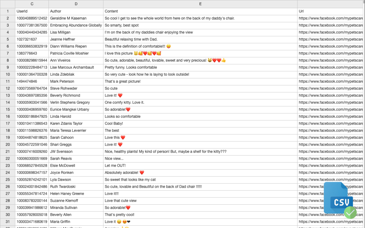Screen dimensions: 365x228
Task: Click the select-all corner cell
Action: 8,4
